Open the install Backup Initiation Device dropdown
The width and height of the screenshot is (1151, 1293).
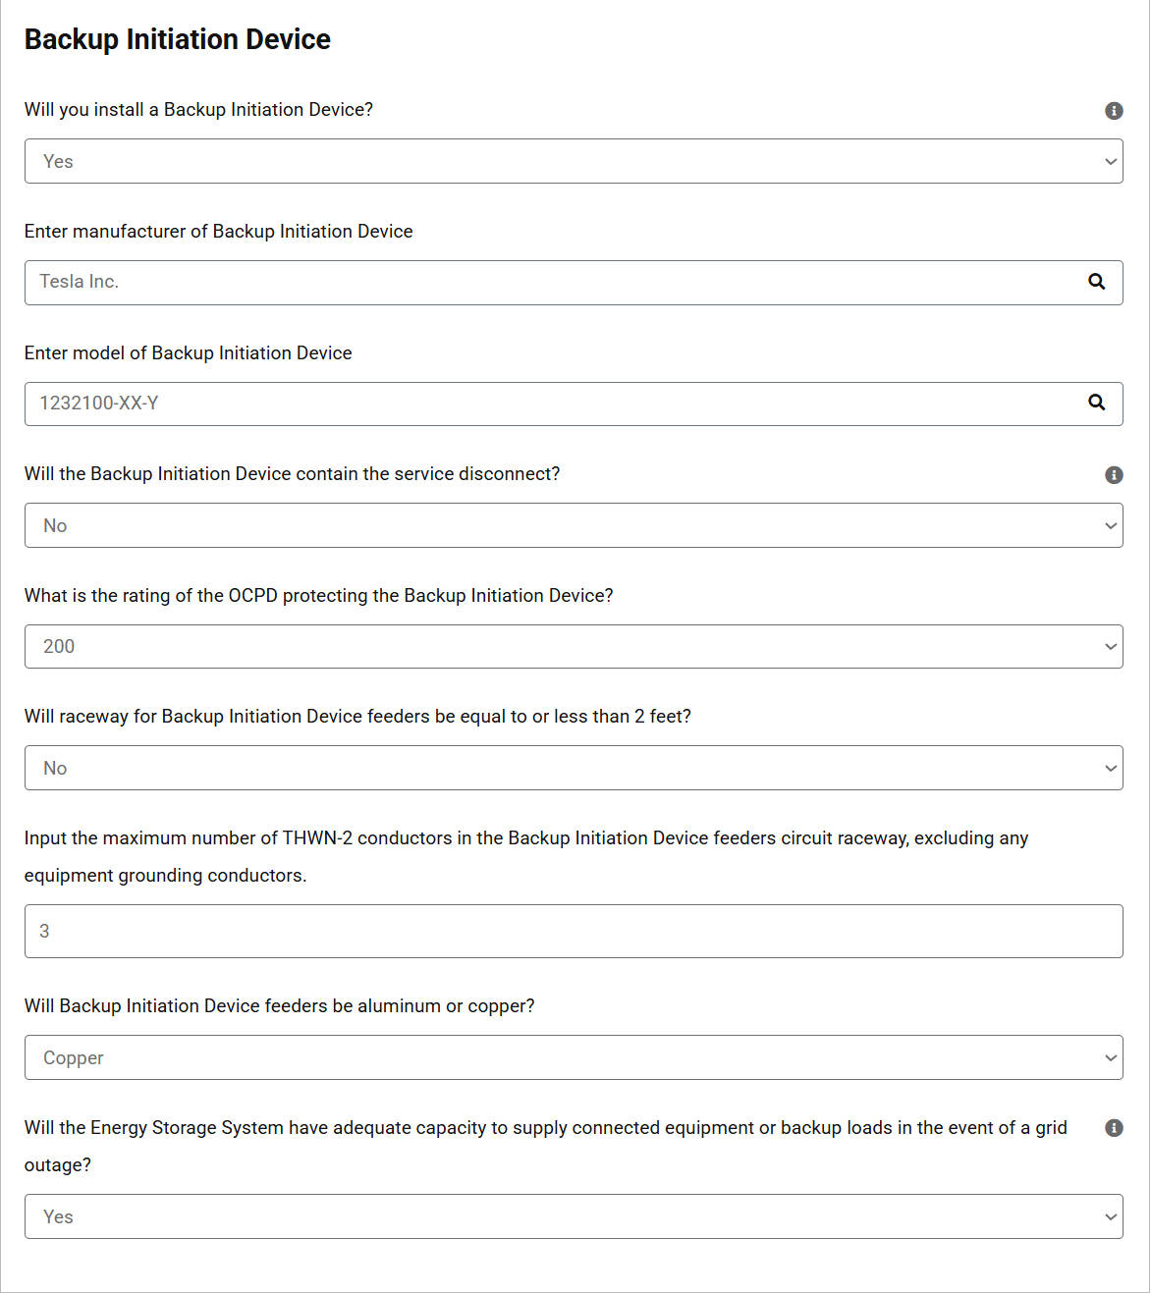click(x=574, y=161)
